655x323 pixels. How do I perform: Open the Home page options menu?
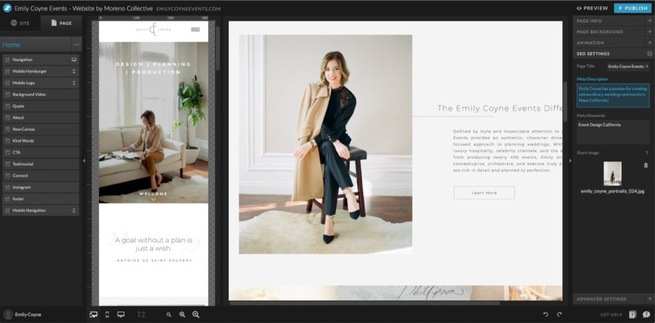[76, 45]
